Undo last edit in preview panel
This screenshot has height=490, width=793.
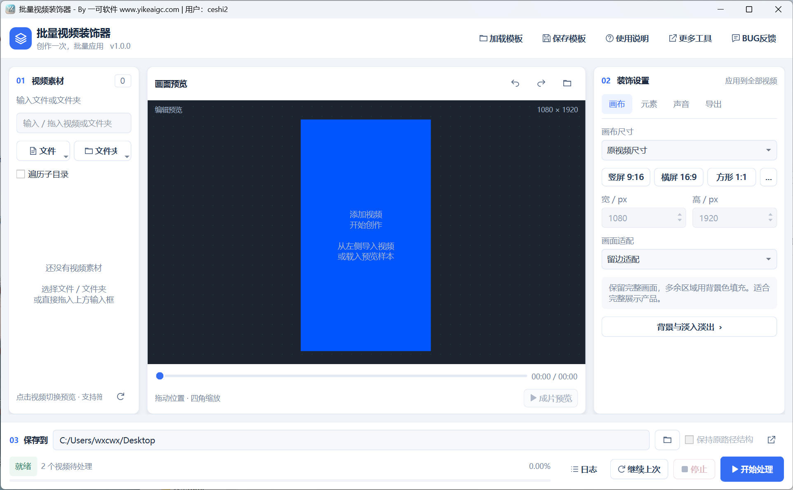515,83
